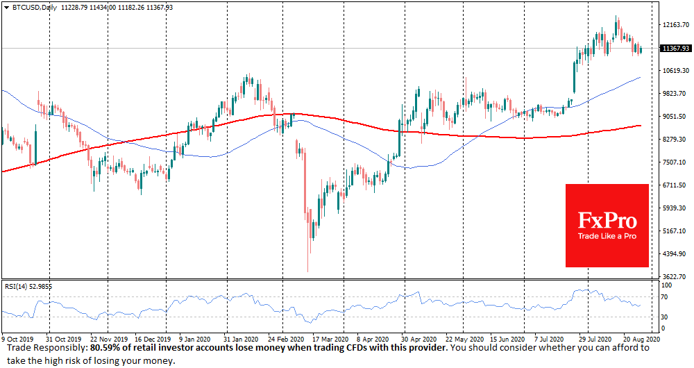This screenshot has height=368, width=694.
Task: Click the 9823.70 price axis label
Action: coord(676,94)
